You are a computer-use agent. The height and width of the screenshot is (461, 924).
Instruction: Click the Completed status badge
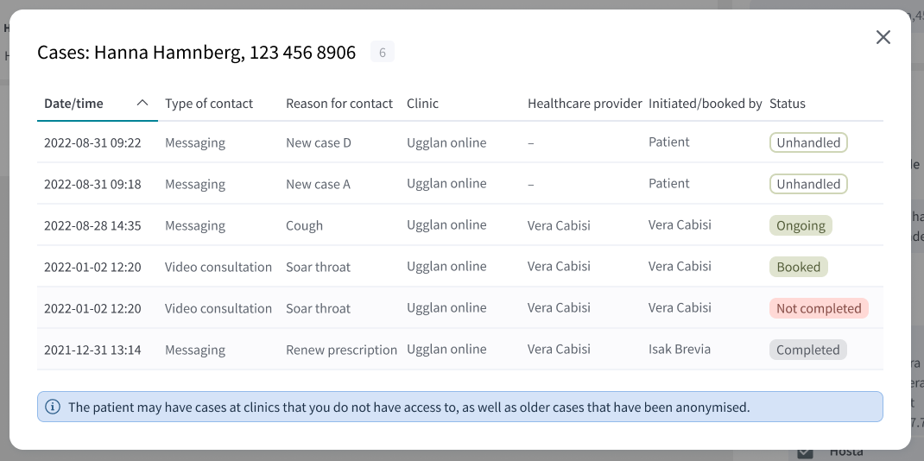coord(808,350)
